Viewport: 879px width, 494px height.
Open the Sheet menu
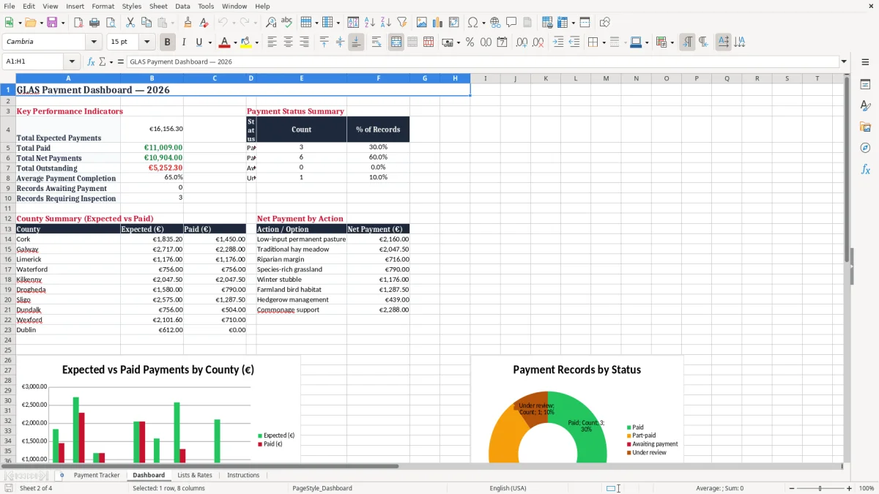(x=158, y=6)
